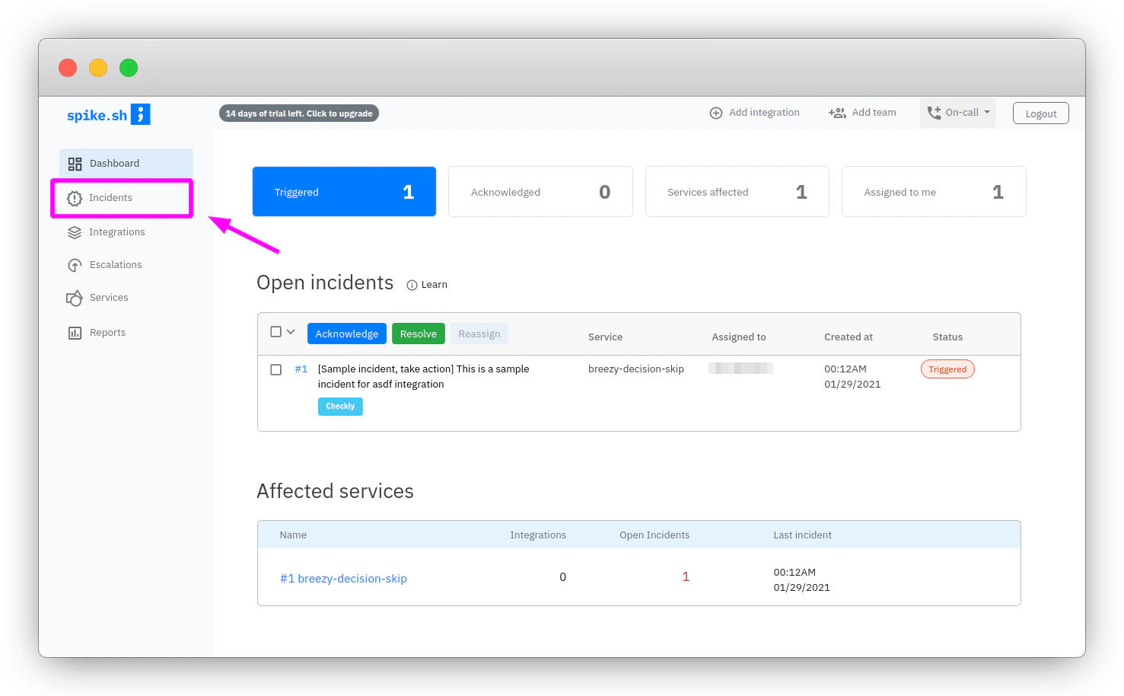Click the Assigned to column header
1124x696 pixels.
click(x=739, y=337)
